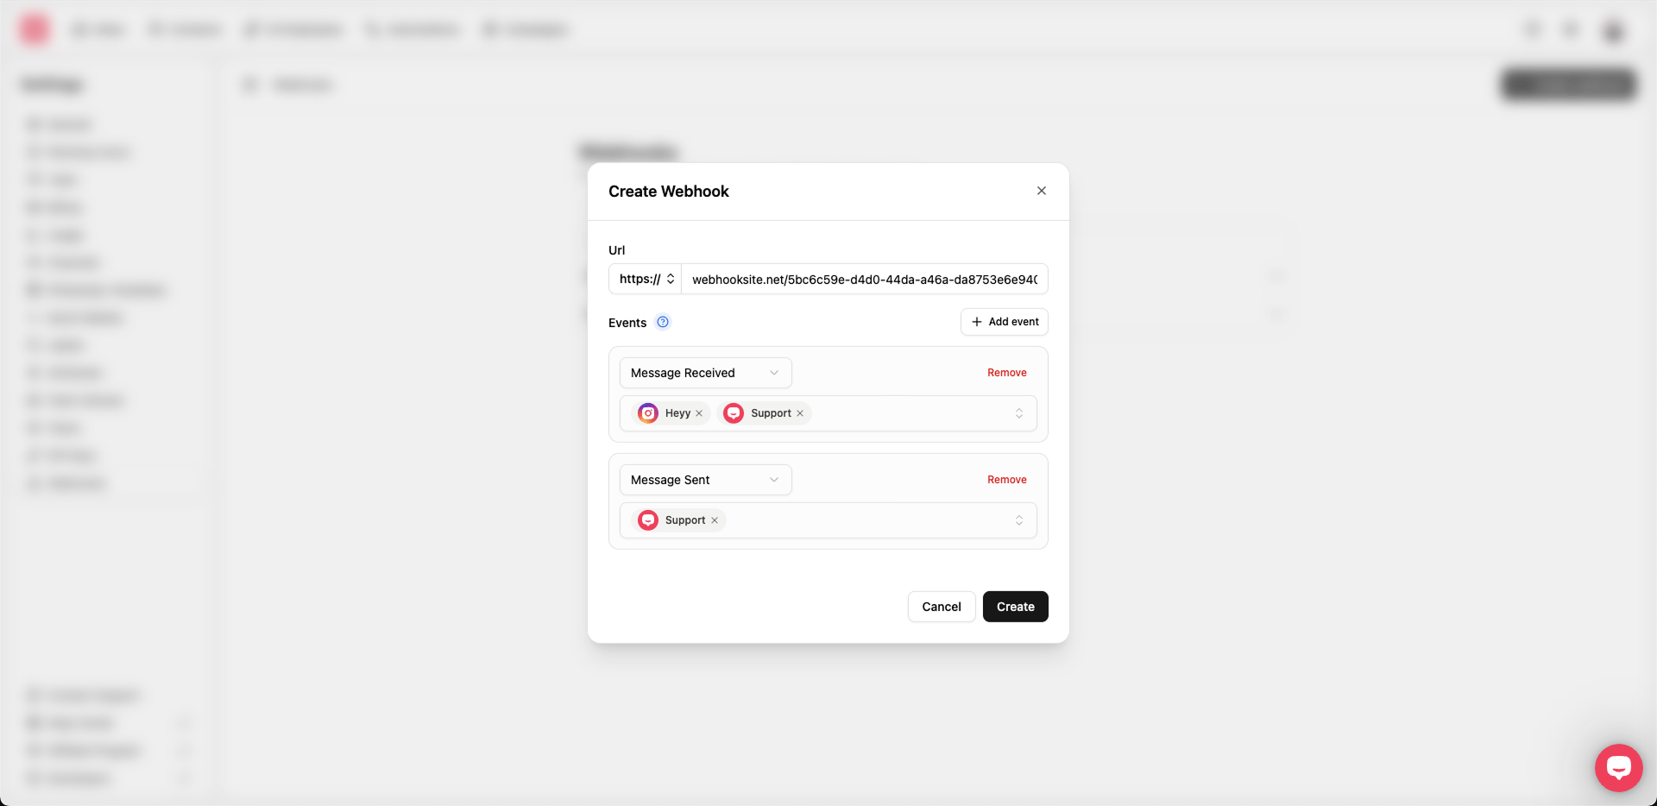Remove Support tag from Message Sent
The height and width of the screenshot is (806, 1657).
tap(715, 520)
